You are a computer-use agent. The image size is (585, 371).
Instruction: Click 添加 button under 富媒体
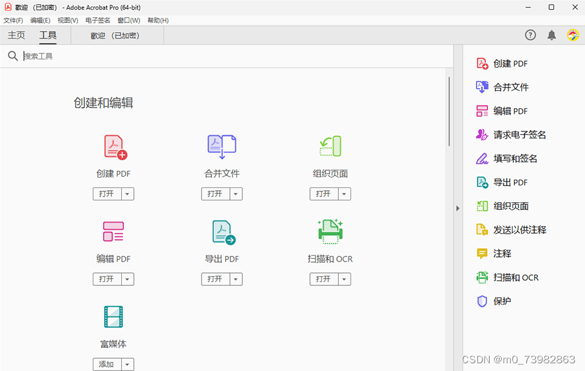[107, 365]
